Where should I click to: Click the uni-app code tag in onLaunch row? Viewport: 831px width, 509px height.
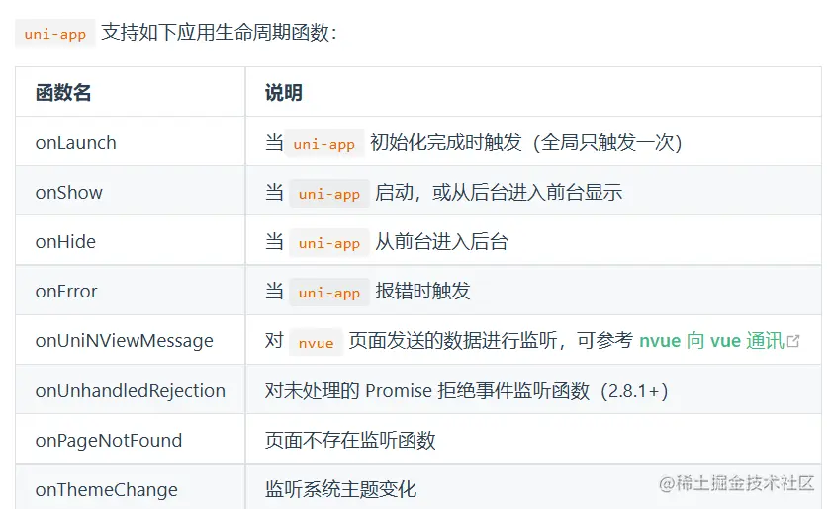(324, 143)
